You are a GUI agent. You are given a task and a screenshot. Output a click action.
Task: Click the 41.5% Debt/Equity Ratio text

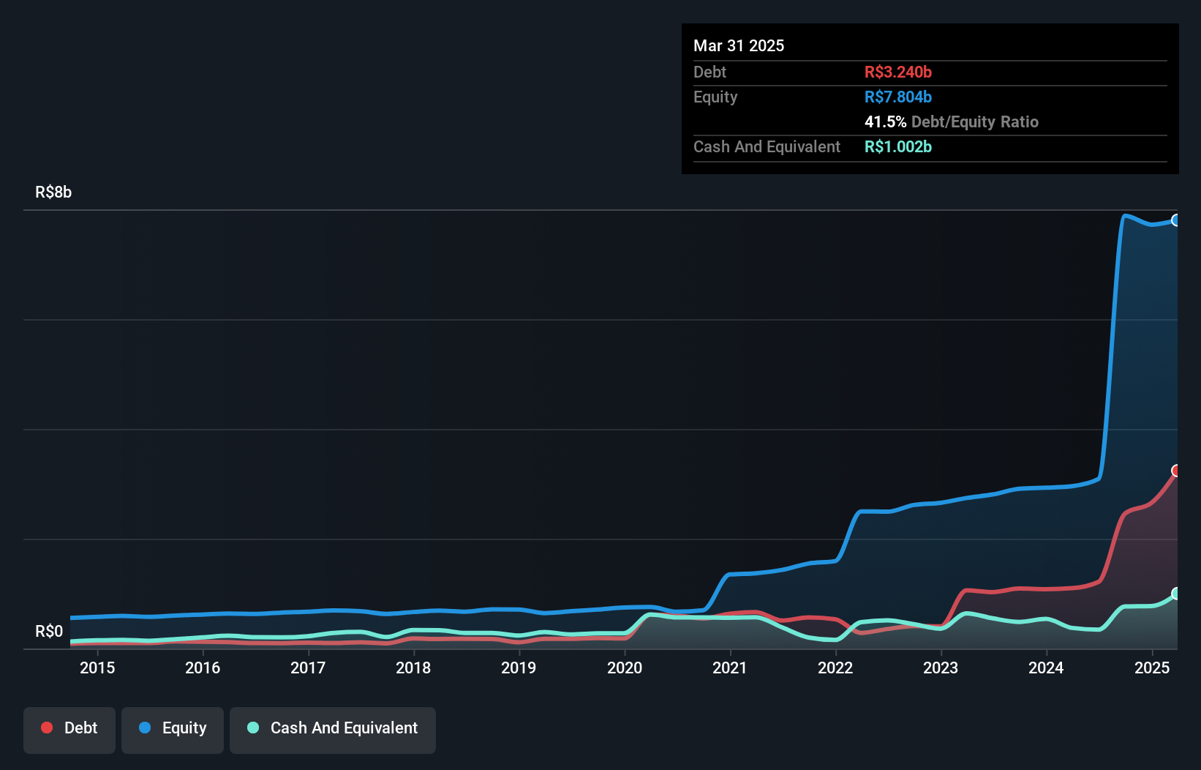click(x=952, y=122)
